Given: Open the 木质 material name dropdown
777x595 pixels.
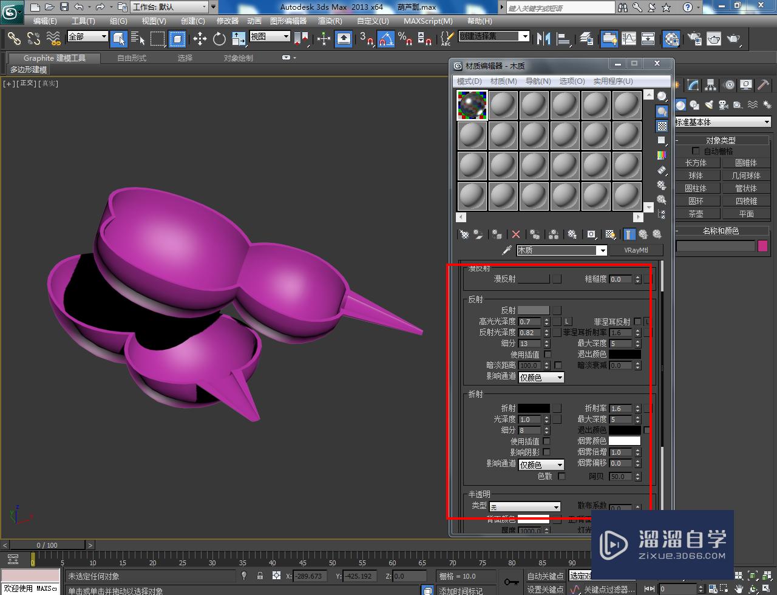Looking at the screenshot, I should 562,250.
